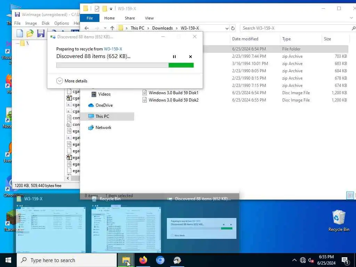Click the Windows 3.0 Build 59 Disk2 file icon

coord(145,100)
